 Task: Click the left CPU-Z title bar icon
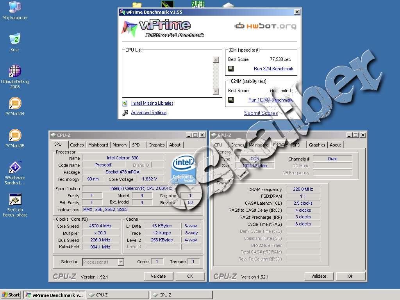click(53, 135)
